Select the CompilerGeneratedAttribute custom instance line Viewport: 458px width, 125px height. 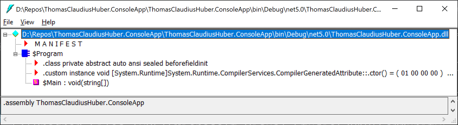(x=243, y=73)
